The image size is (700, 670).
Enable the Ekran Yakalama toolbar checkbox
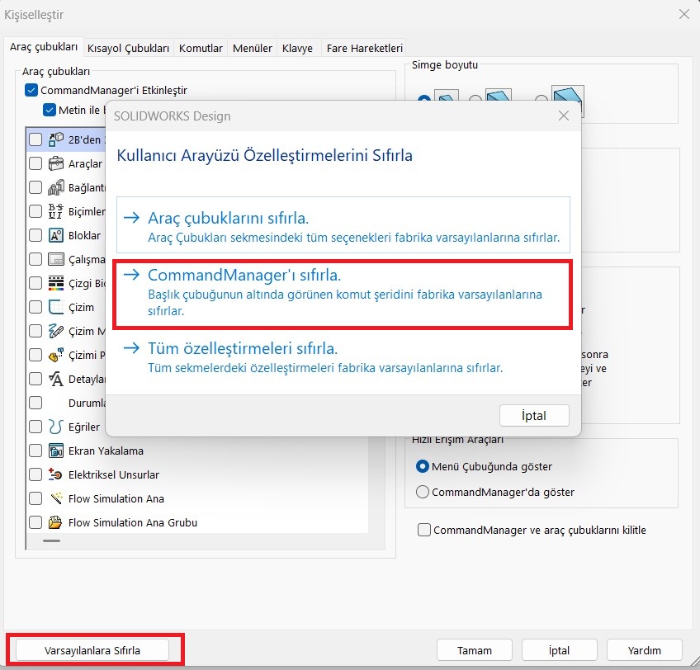pos(35,451)
